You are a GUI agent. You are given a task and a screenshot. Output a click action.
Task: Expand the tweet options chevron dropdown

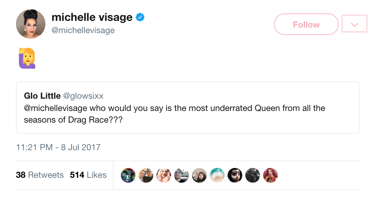coord(355,24)
